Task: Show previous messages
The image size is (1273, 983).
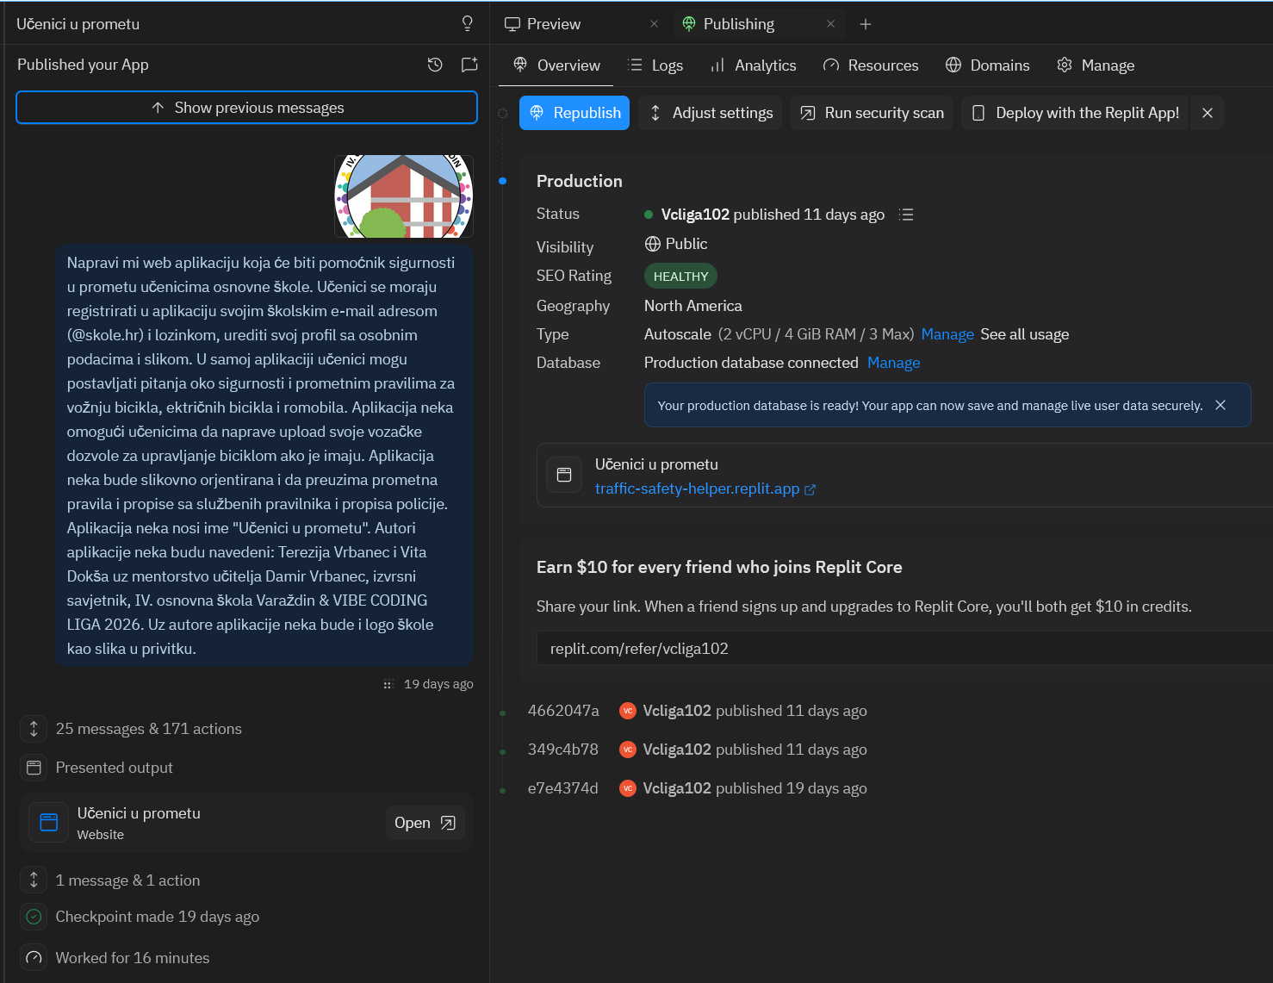Action: (x=246, y=108)
